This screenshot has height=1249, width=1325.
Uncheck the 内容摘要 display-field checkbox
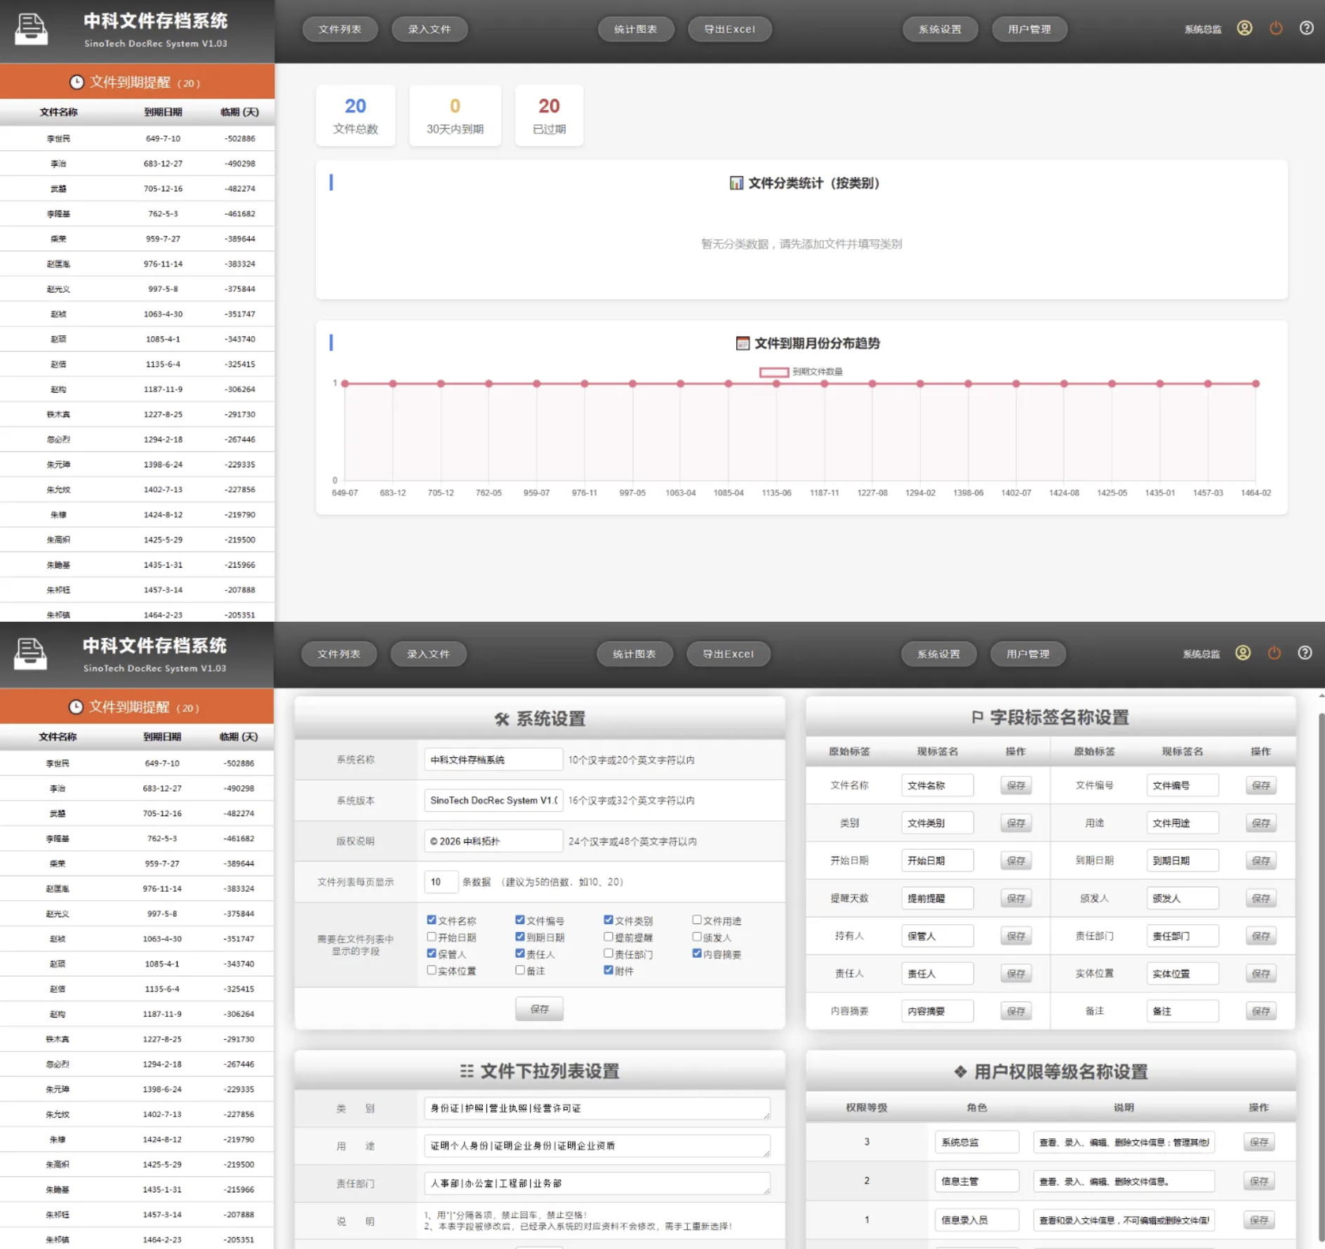697,953
